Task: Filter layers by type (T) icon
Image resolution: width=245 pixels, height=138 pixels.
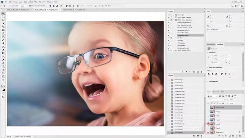Action: [x=226, y=96]
